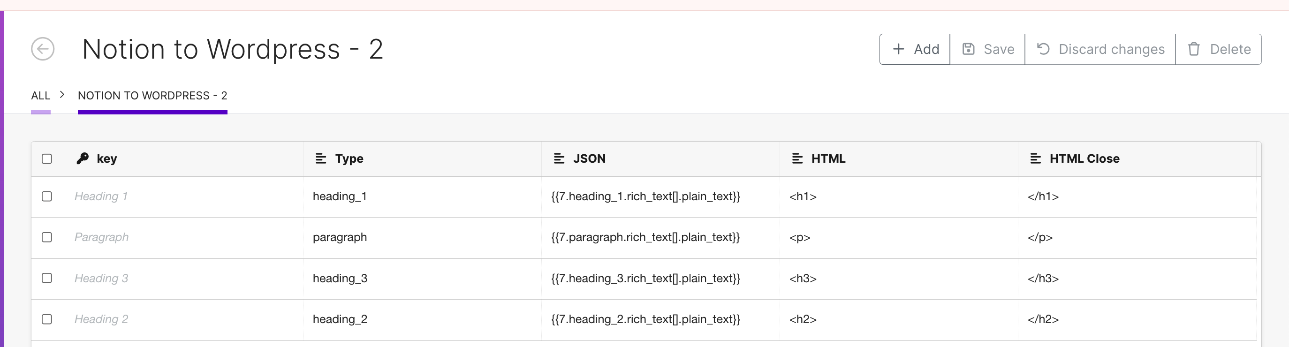Check the Heading 1 row checkbox
This screenshot has height=347, width=1289.
tap(47, 196)
